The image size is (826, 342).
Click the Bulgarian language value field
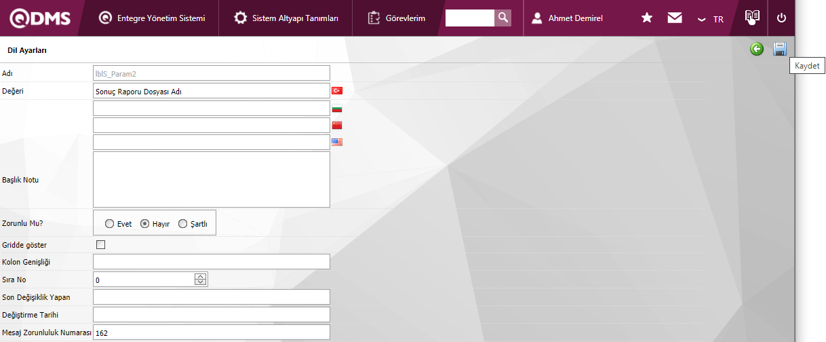(x=212, y=108)
